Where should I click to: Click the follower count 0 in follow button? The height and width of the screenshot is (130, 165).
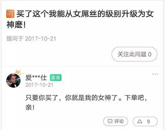point(150,54)
